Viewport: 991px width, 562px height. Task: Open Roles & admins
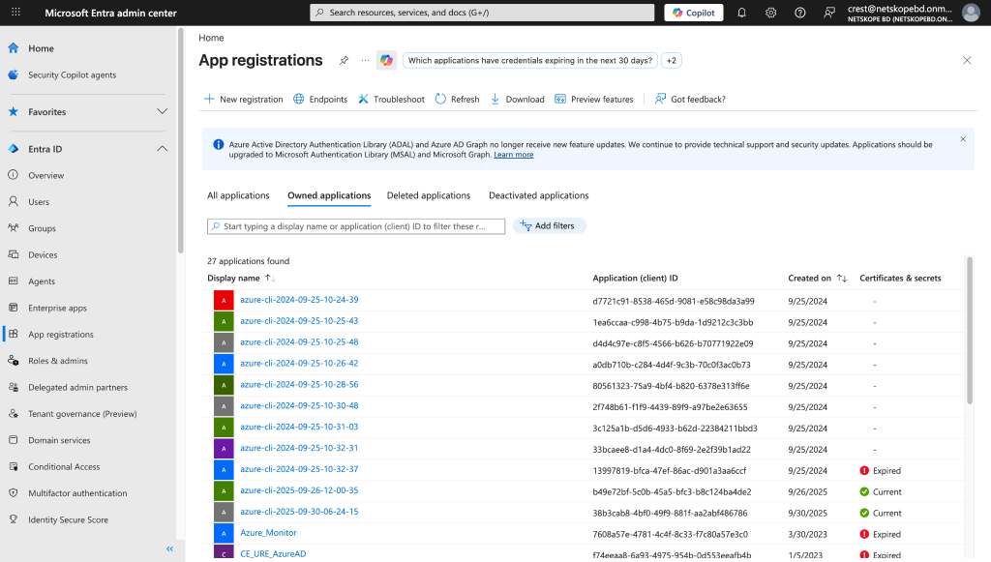(57, 361)
